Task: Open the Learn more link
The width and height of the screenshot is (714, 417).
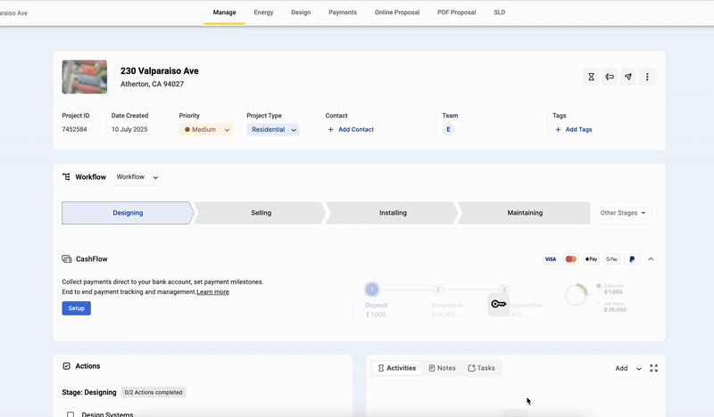Action: pyautogui.click(x=213, y=292)
